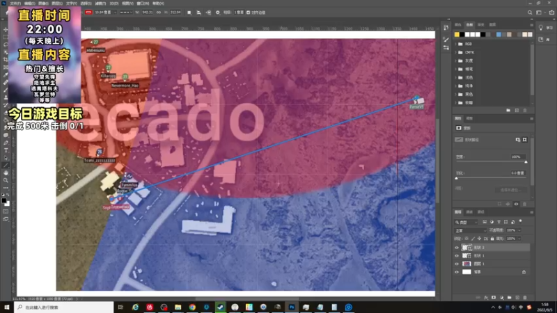Image resolution: width=557 pixels, height=313 pixels.
Task: Add layer style fx icon
Action: (485, 298)
